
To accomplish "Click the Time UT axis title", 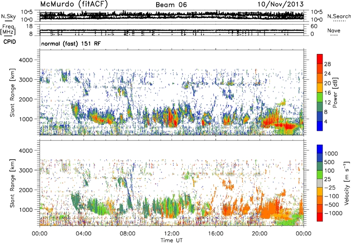I will [172, 240].
